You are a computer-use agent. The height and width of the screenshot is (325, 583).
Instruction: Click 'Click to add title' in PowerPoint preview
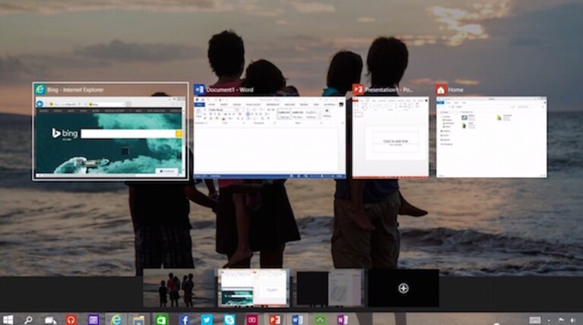[395, 141]
